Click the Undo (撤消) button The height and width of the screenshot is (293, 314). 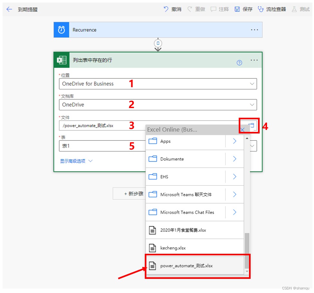pos(172,9)
